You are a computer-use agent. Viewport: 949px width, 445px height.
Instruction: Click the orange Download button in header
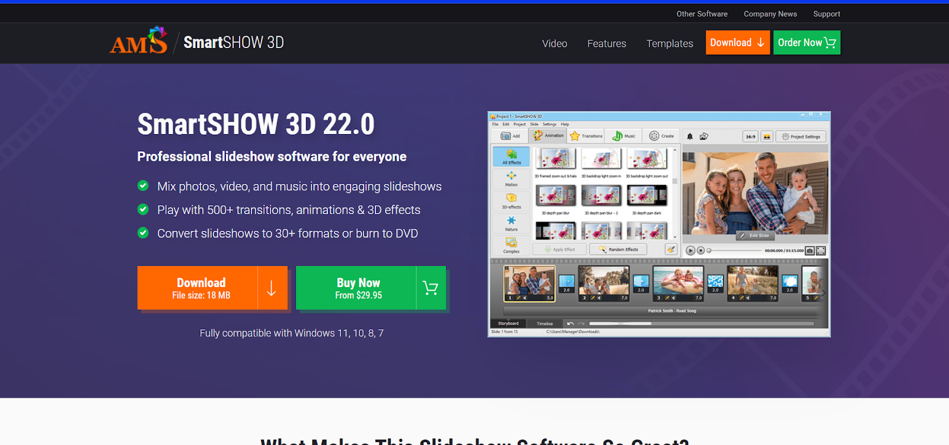click(738, 43)
